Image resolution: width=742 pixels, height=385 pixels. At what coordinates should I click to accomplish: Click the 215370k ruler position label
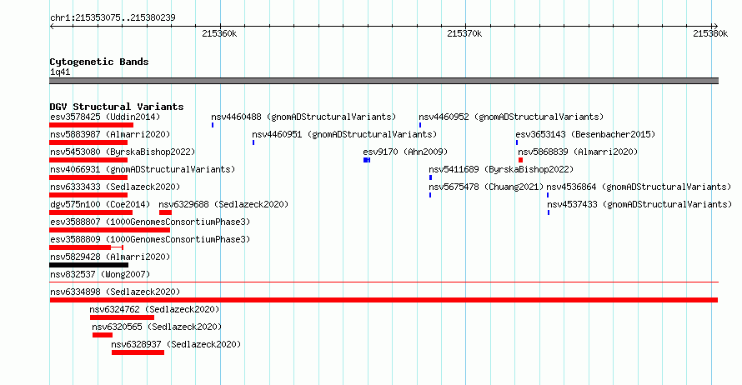464,33
